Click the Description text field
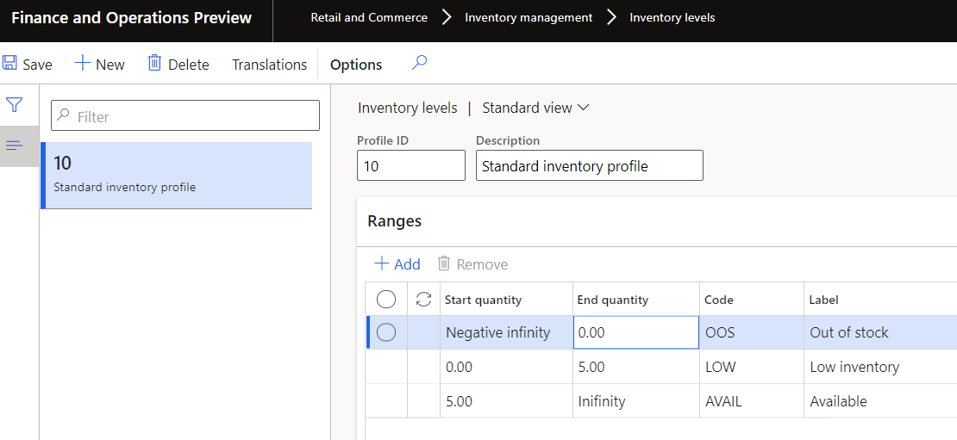Screen dimensions: 957x440 pos(589,166)
